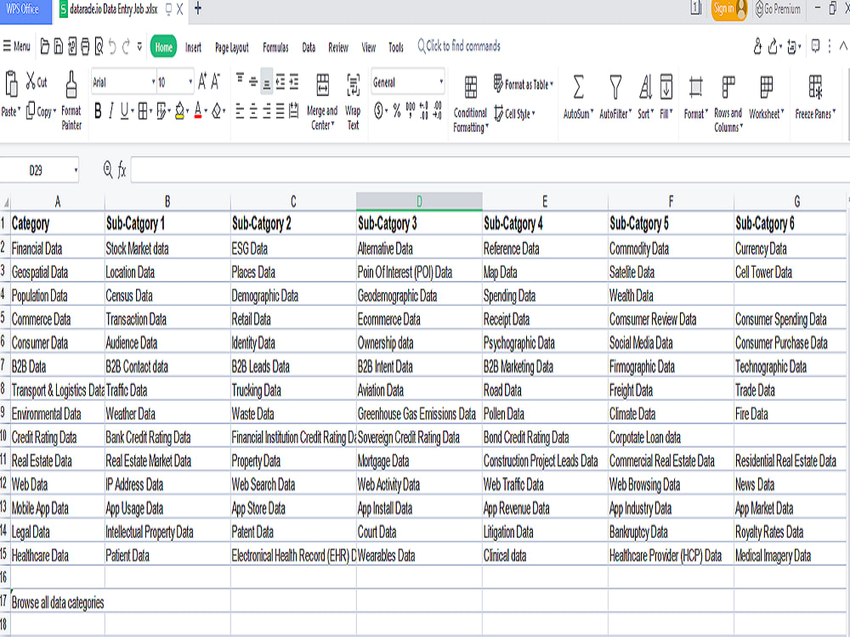This screenshot has height=637, width=850.
Task: Open the Name Box dropdown arrow
Action: [76, 170]
